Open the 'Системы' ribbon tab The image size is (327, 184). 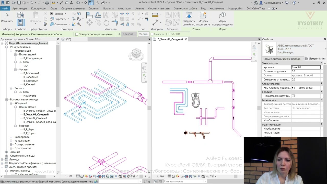tap(94, 8)
